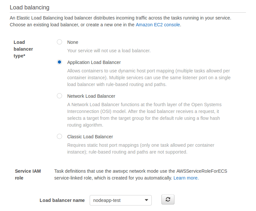This screenshot has width=256, height=211.
Task: Click the dynamic host port mapping description
Action: (149, 78)
